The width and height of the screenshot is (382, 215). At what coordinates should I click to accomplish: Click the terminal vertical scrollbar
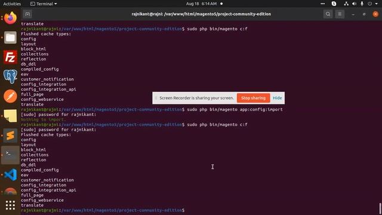tap(380, 208)
